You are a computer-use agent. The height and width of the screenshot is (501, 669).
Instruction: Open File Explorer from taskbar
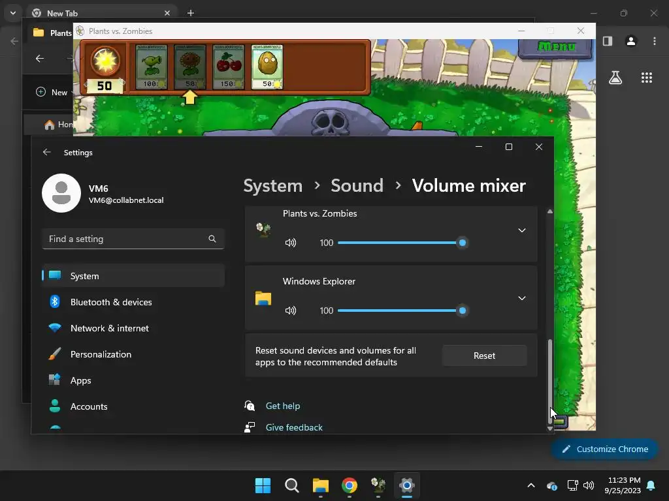(320, 485)
